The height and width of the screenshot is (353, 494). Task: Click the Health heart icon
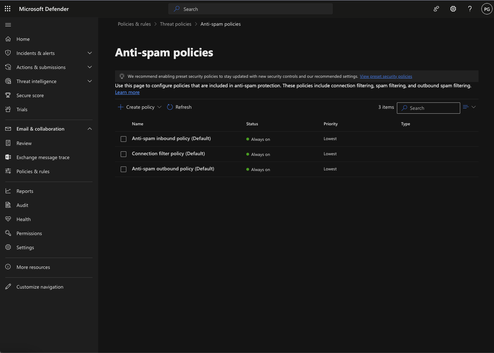pos(8,219)
